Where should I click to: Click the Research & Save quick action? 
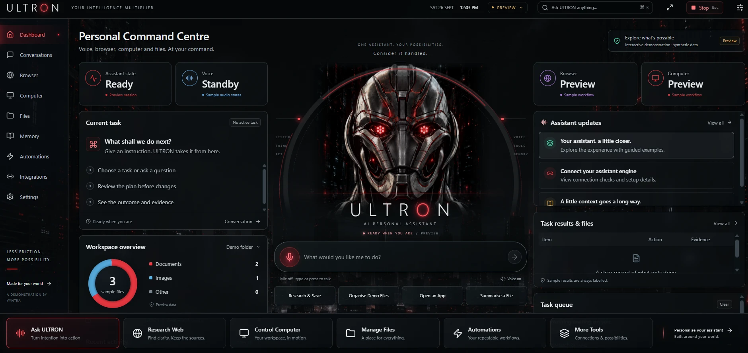point(305,296)
